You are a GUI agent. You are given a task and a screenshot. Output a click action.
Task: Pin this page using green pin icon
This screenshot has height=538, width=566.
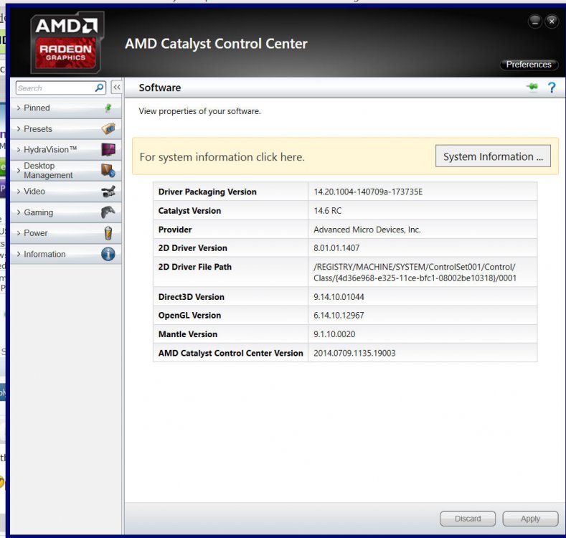[532, 87]
